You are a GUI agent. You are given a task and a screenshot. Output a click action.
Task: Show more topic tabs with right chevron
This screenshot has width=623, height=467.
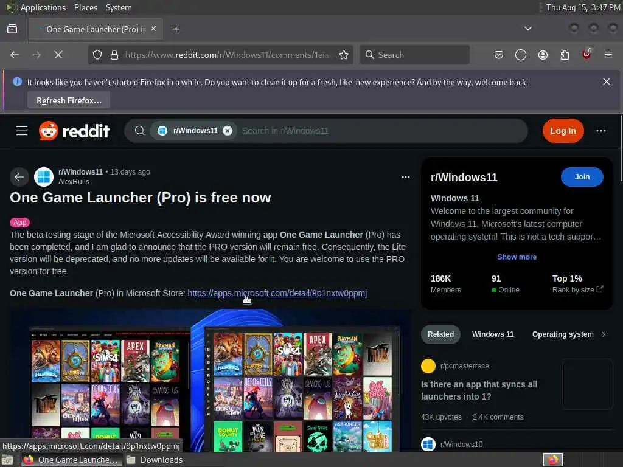point(604,334)
